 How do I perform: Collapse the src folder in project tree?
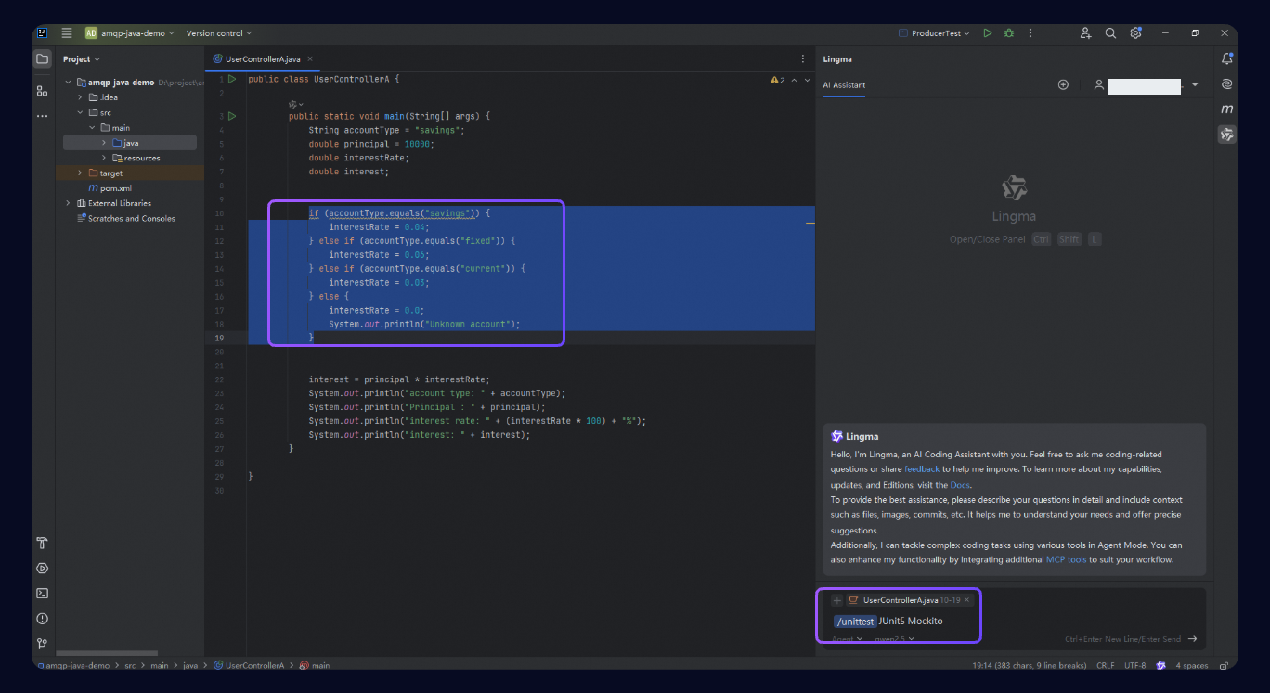point(80,112)
